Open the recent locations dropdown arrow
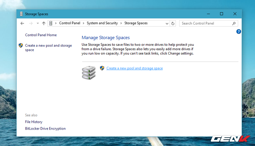Screen dimensions: 255x146 (x=38, y=23)
